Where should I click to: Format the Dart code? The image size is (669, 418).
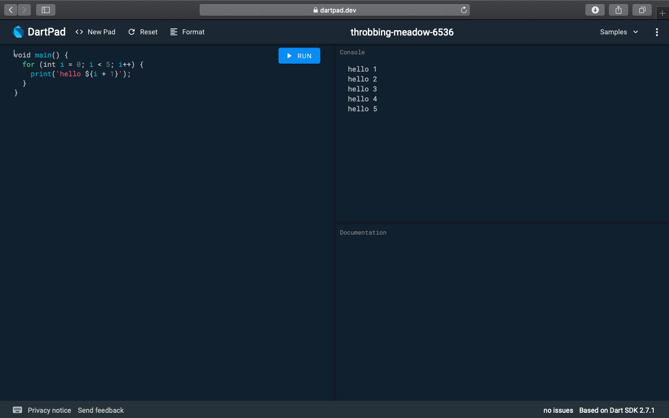click(187, 32)
